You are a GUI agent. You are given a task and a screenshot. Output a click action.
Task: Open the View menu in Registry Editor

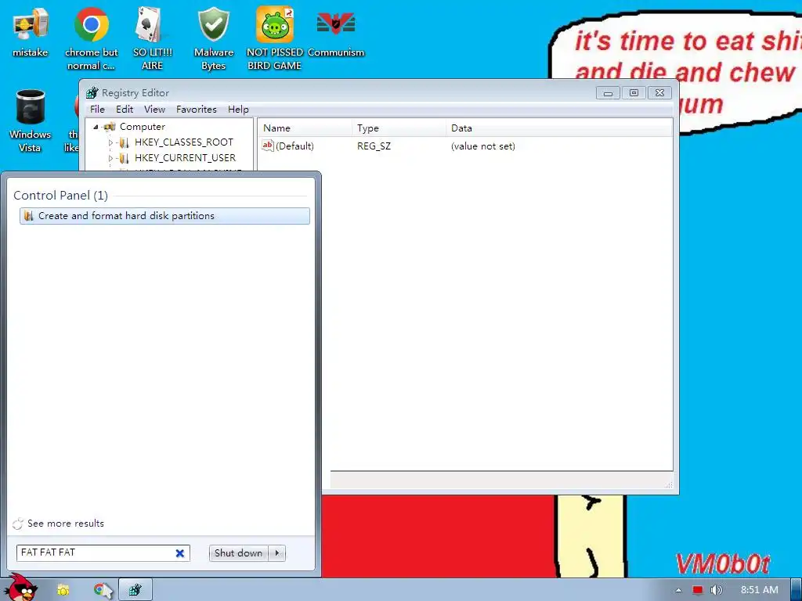(x=154, y=110)
